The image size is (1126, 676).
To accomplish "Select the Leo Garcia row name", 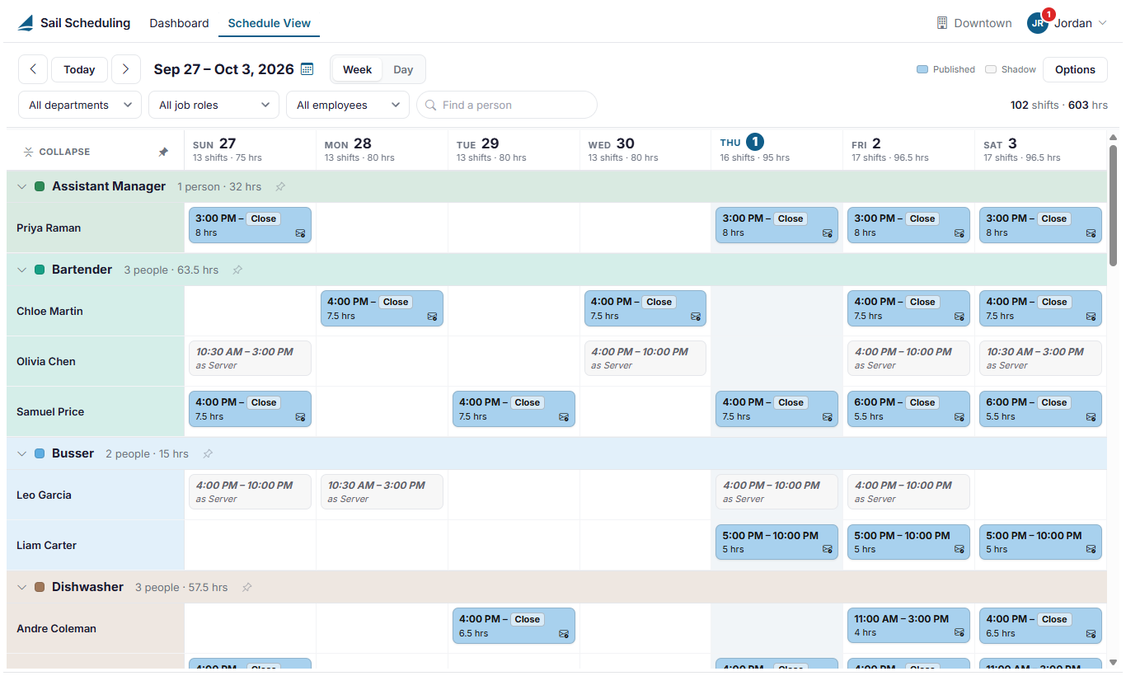I will click(x=44, y=495).
